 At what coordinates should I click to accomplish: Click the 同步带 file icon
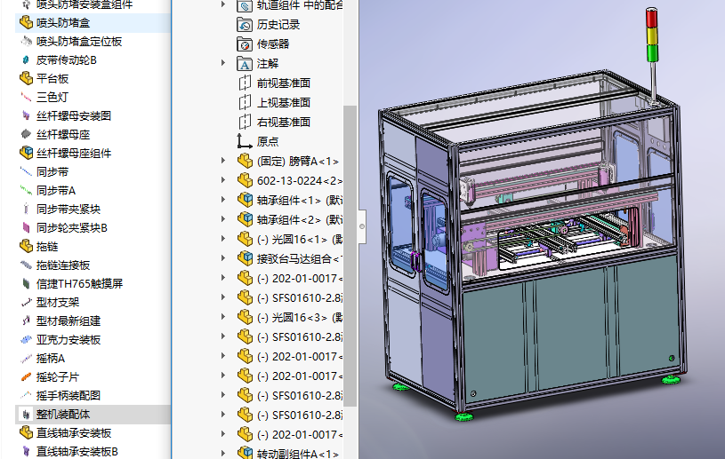(x=26, y=171)
